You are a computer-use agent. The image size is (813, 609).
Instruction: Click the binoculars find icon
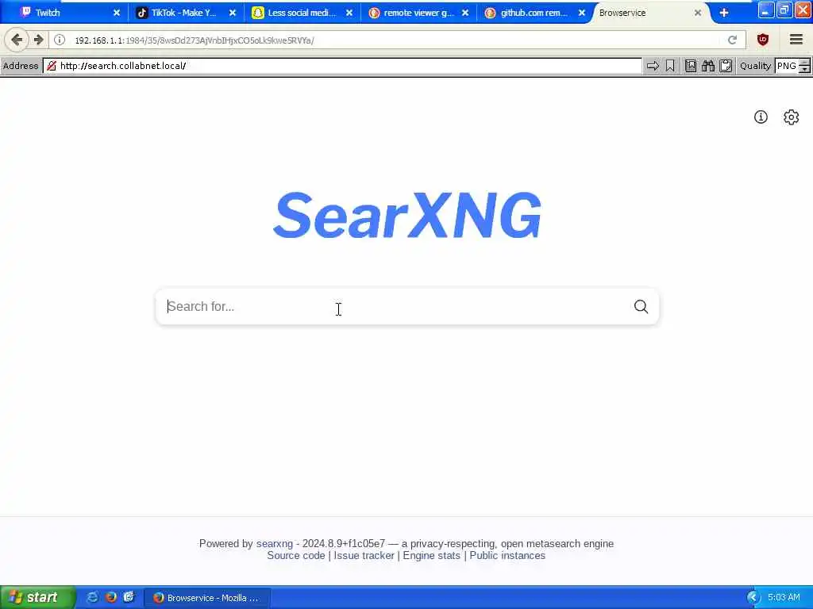tap(708, 66)
